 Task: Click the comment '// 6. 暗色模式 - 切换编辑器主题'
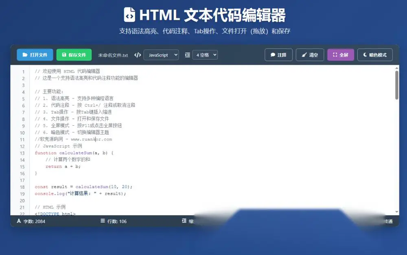coord(72,132)
